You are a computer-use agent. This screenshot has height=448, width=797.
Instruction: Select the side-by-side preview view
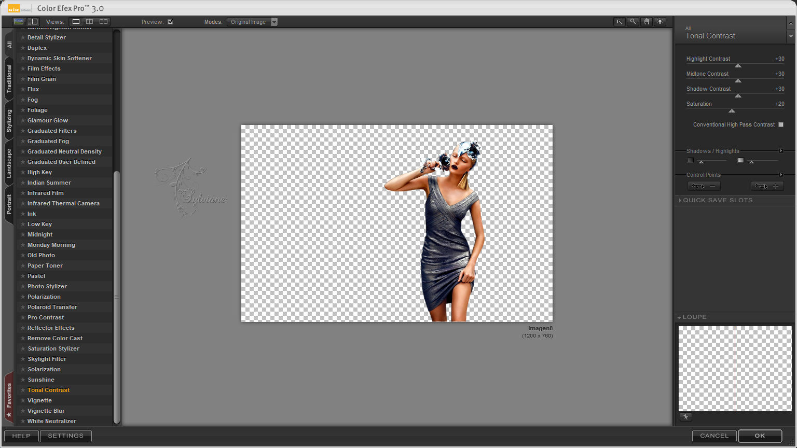(103, 22)
